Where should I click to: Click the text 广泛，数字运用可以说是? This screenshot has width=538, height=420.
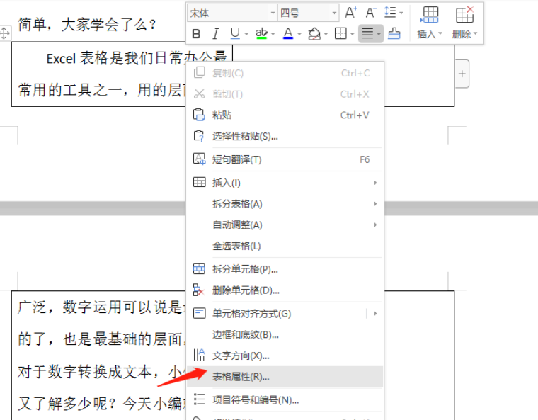[101, 307]
